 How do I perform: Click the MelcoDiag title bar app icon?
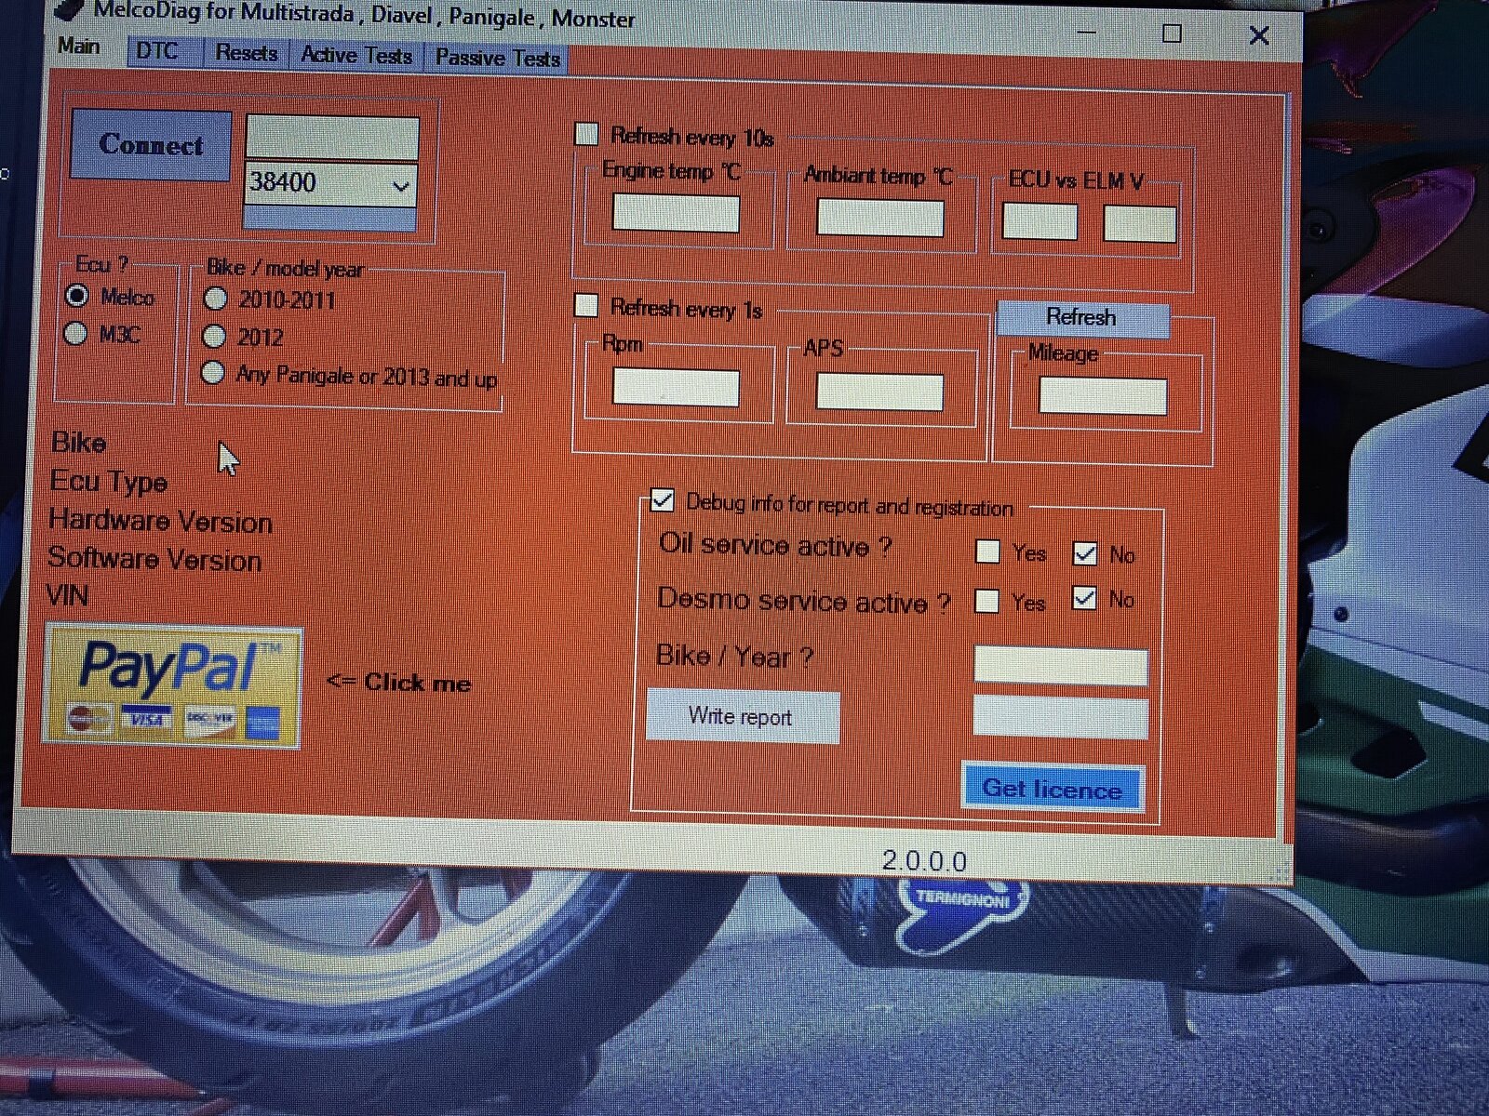click(x=67, y=9)
